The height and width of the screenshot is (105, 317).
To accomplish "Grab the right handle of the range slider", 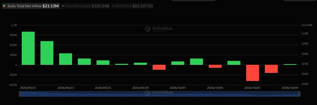I will pyautogui.click(x=300, y=94).
